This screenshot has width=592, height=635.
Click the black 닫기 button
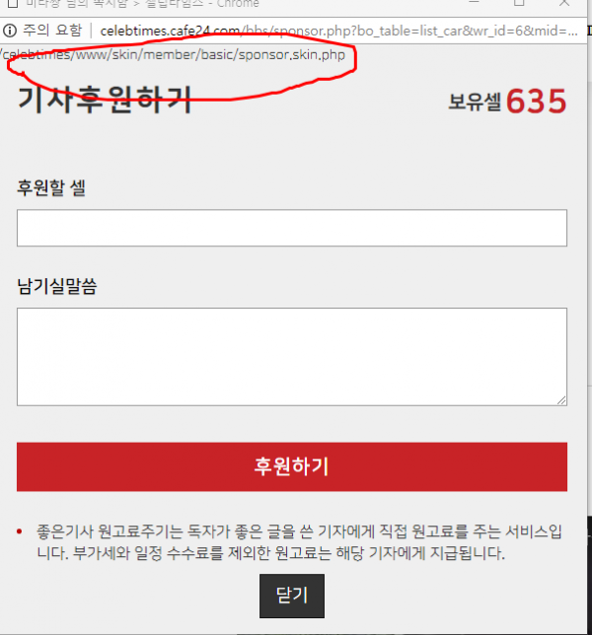click(292, 596)
